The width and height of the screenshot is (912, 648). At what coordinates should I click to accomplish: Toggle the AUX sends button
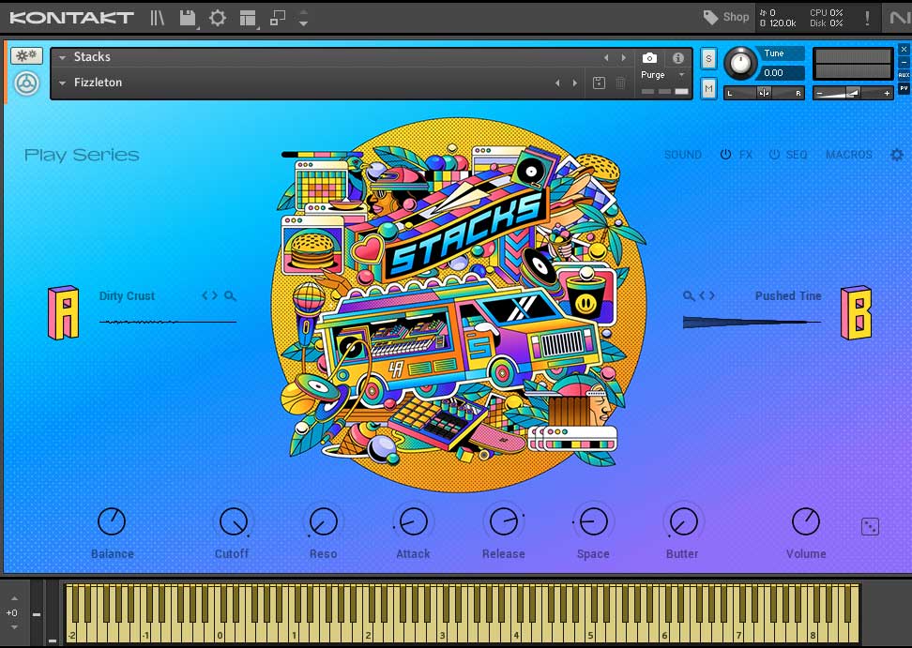[904, 75]
